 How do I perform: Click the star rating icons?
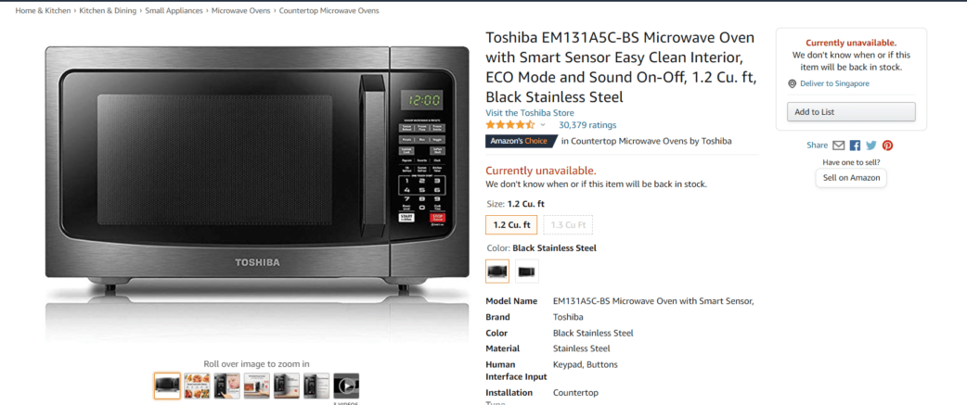click(x=510, y=125)
